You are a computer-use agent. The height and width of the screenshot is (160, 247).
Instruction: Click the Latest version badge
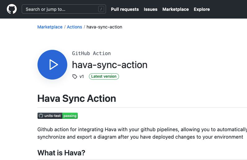(104, 76)
